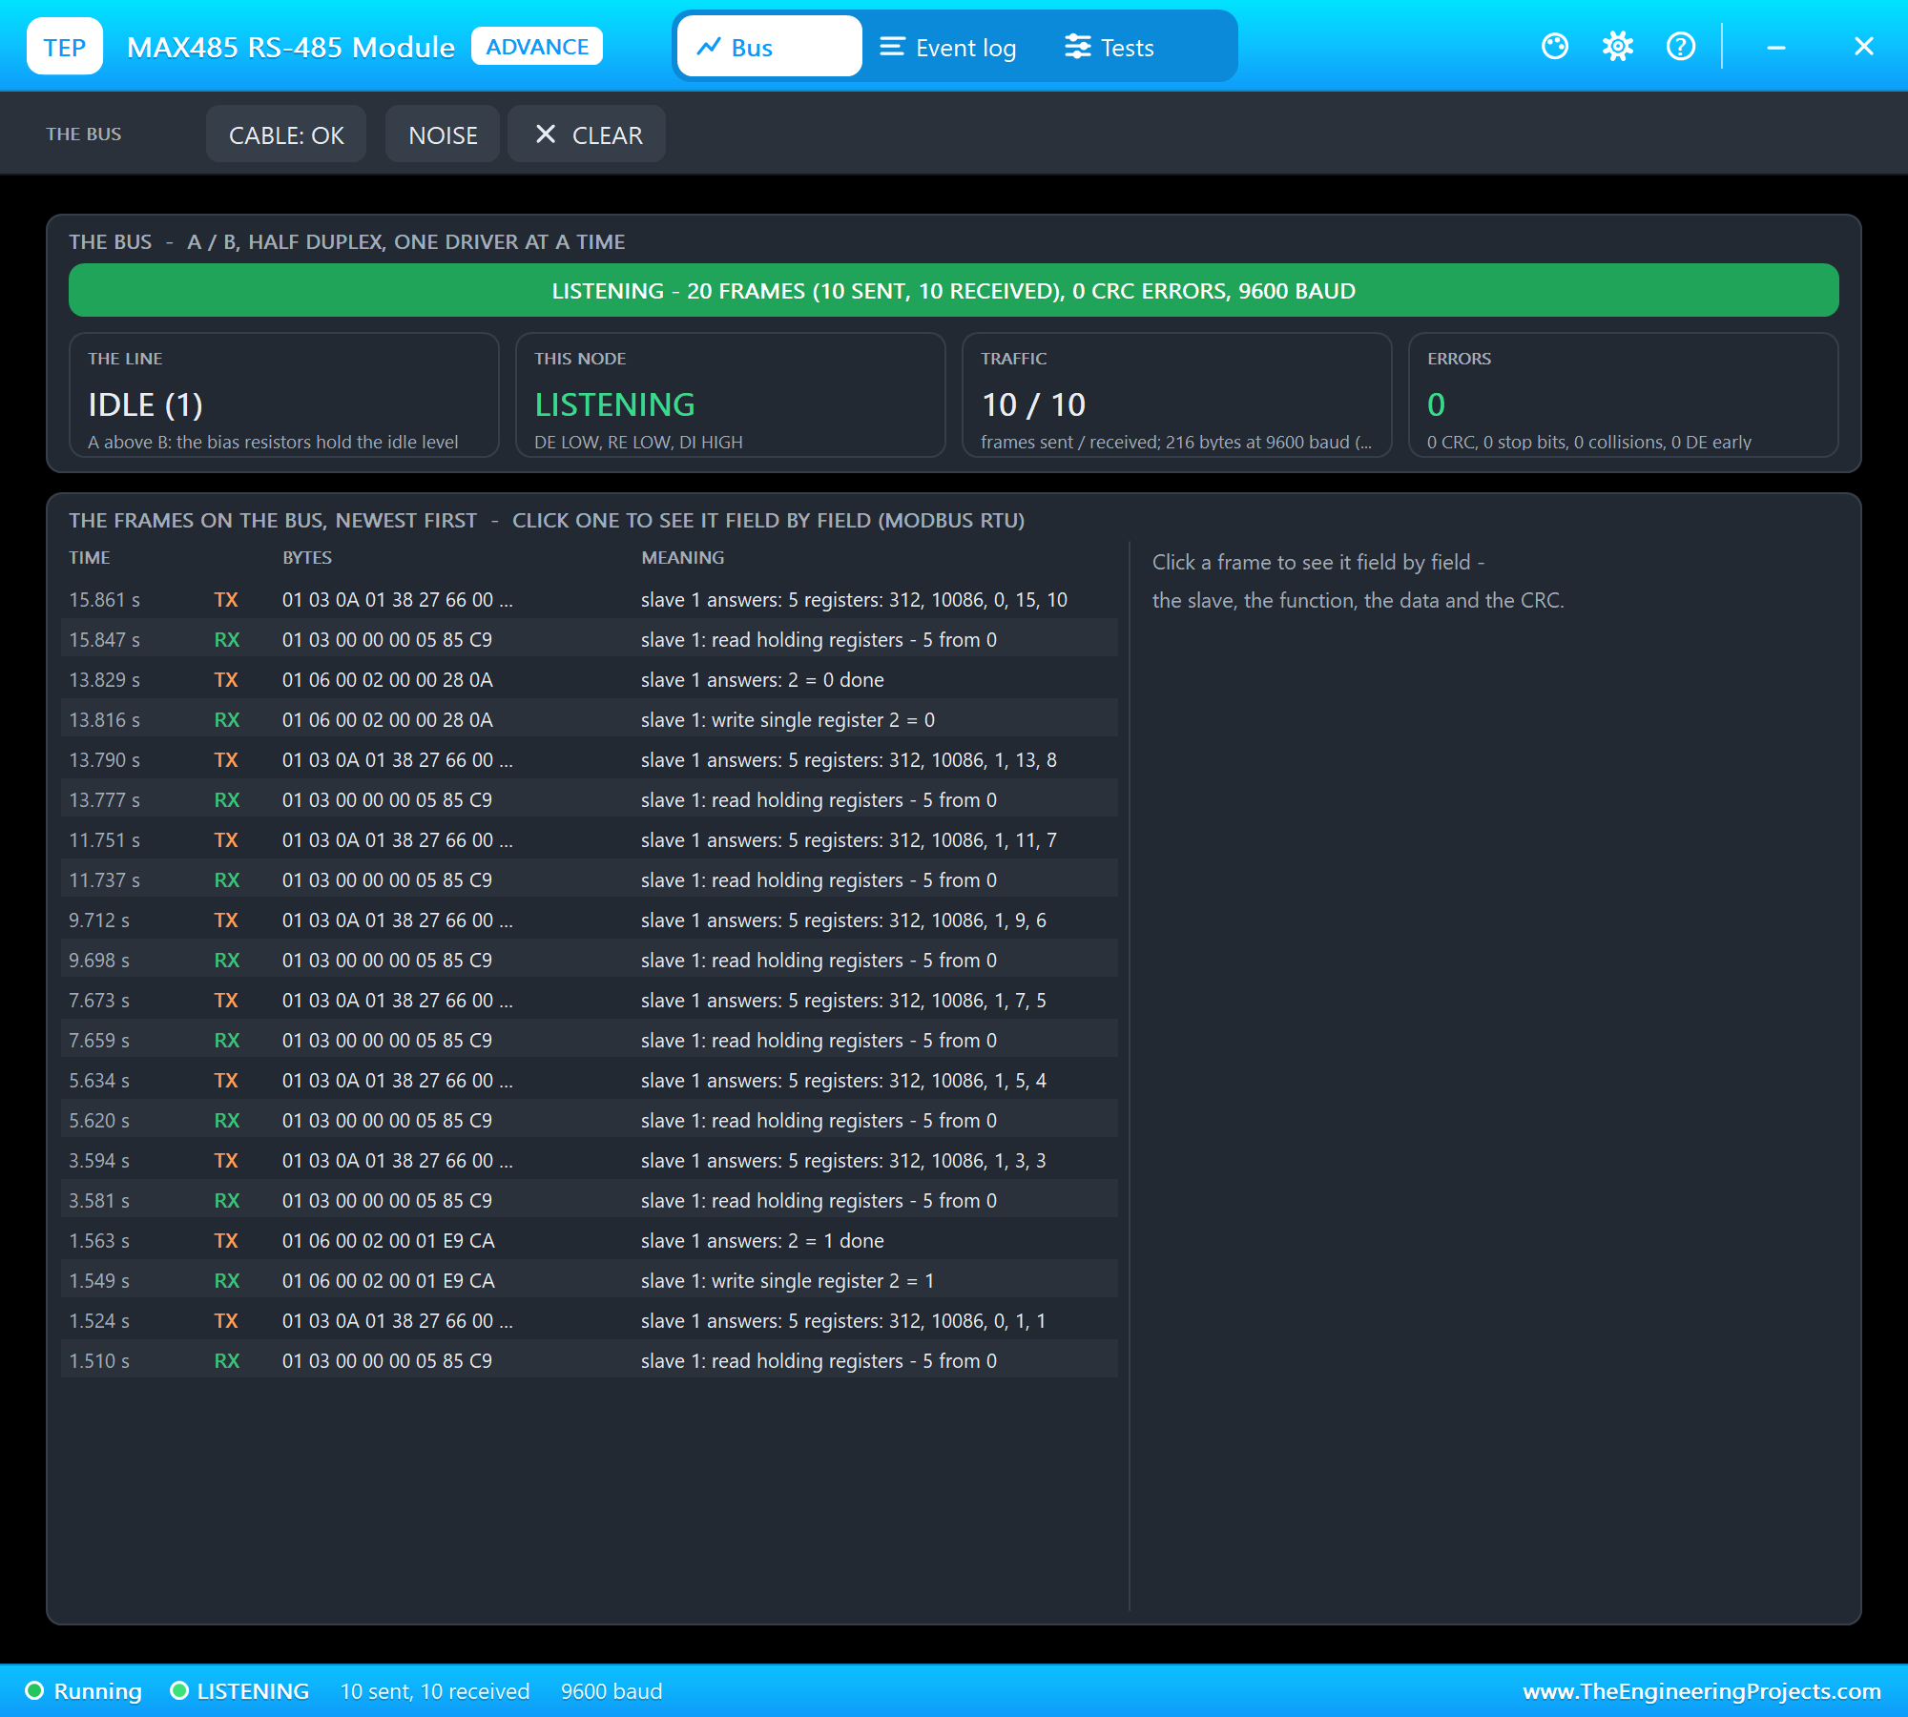Select the frame at 1.524 s
This screenshot has height=1717, width=1908.
pos(590,1321)
